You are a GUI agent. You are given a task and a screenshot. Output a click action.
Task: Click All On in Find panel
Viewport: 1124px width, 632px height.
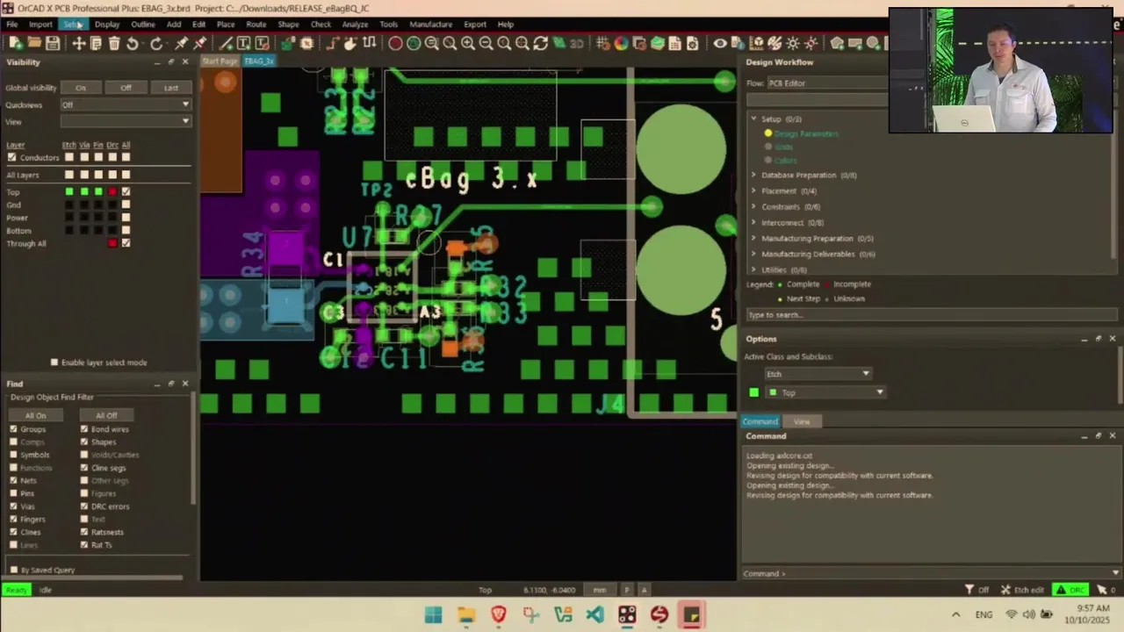(x=35, y=415)
